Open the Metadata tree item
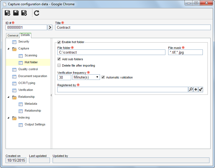The width and height of the screenshot is (215, 168). pos(31,104)
